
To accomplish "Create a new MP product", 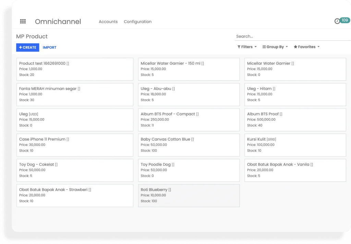I will pos(27,47).
